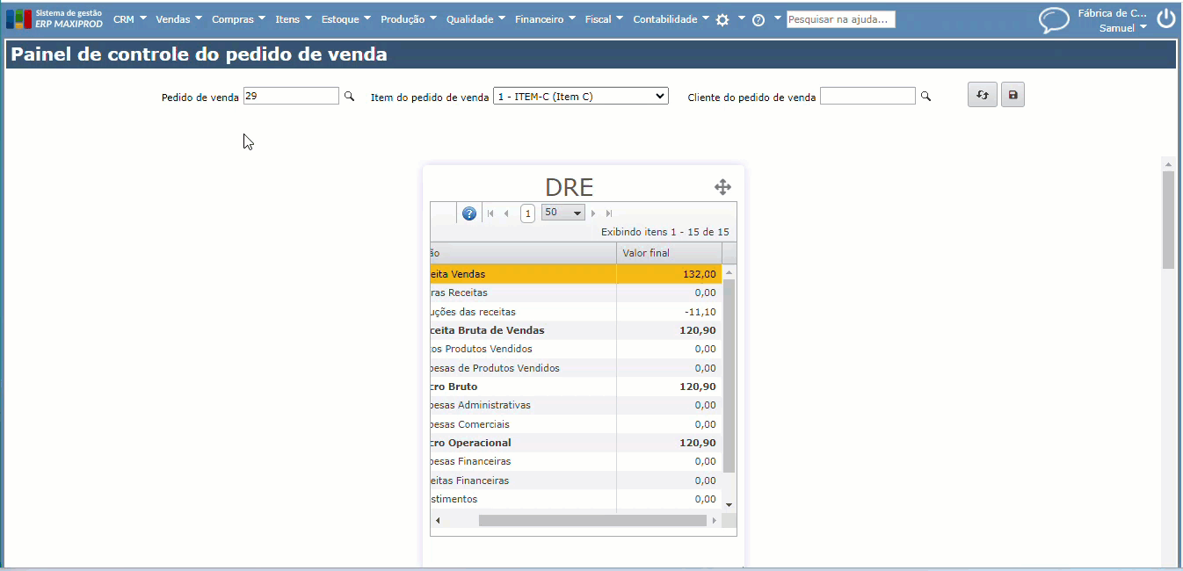Open the page size 50 dropdown
Screen dimensions: 1183x571
tap(563, 213)
